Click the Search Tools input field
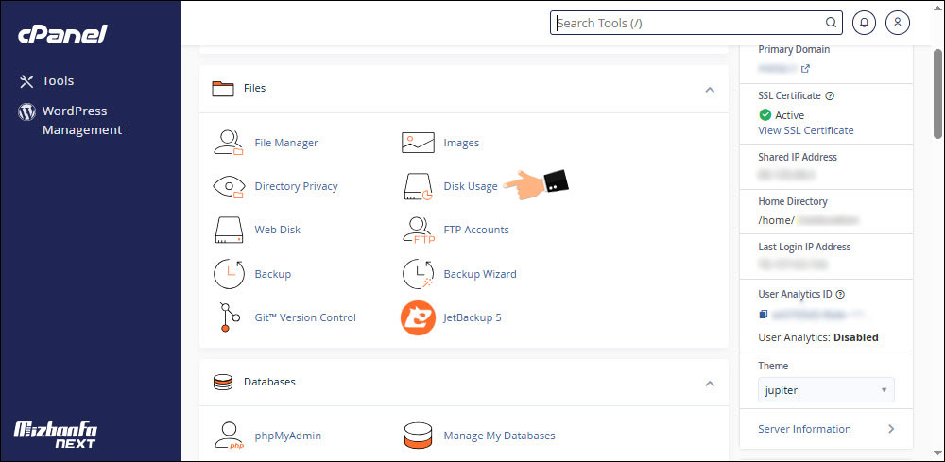Viewport: 945px width, 462px height. coord(688,23)
